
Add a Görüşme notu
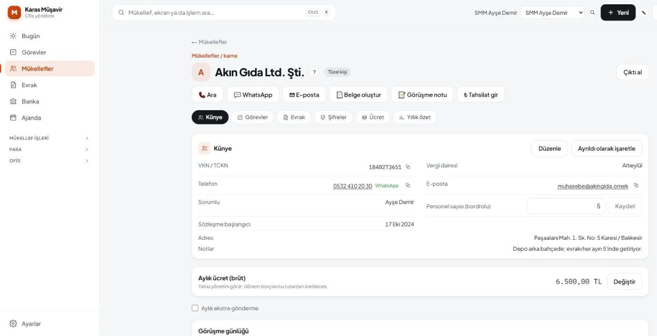tap(422, 94)
